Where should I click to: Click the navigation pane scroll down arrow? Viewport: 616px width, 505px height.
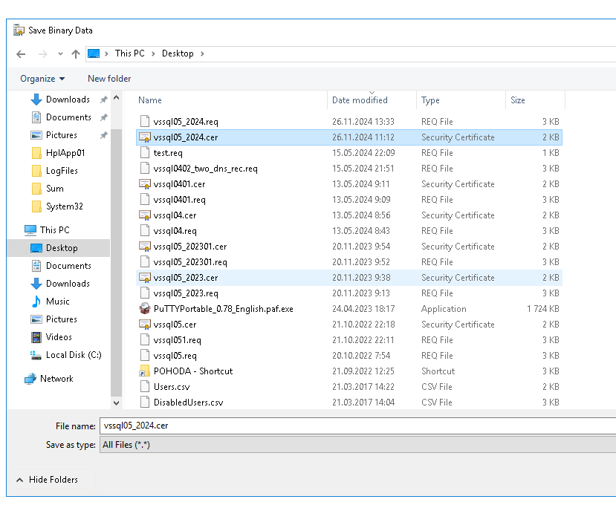point(116,402)
